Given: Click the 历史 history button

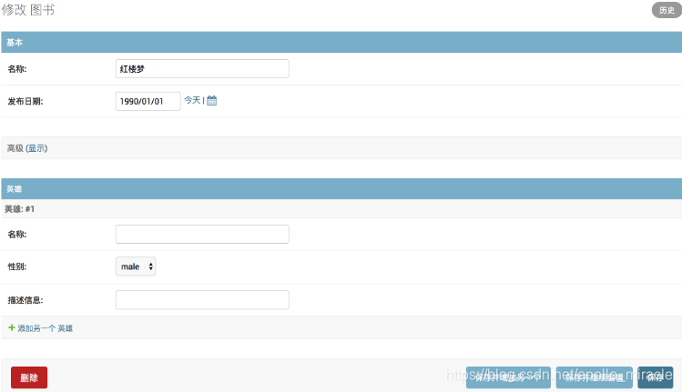Looking at the screenshot, I should point(667,10).
